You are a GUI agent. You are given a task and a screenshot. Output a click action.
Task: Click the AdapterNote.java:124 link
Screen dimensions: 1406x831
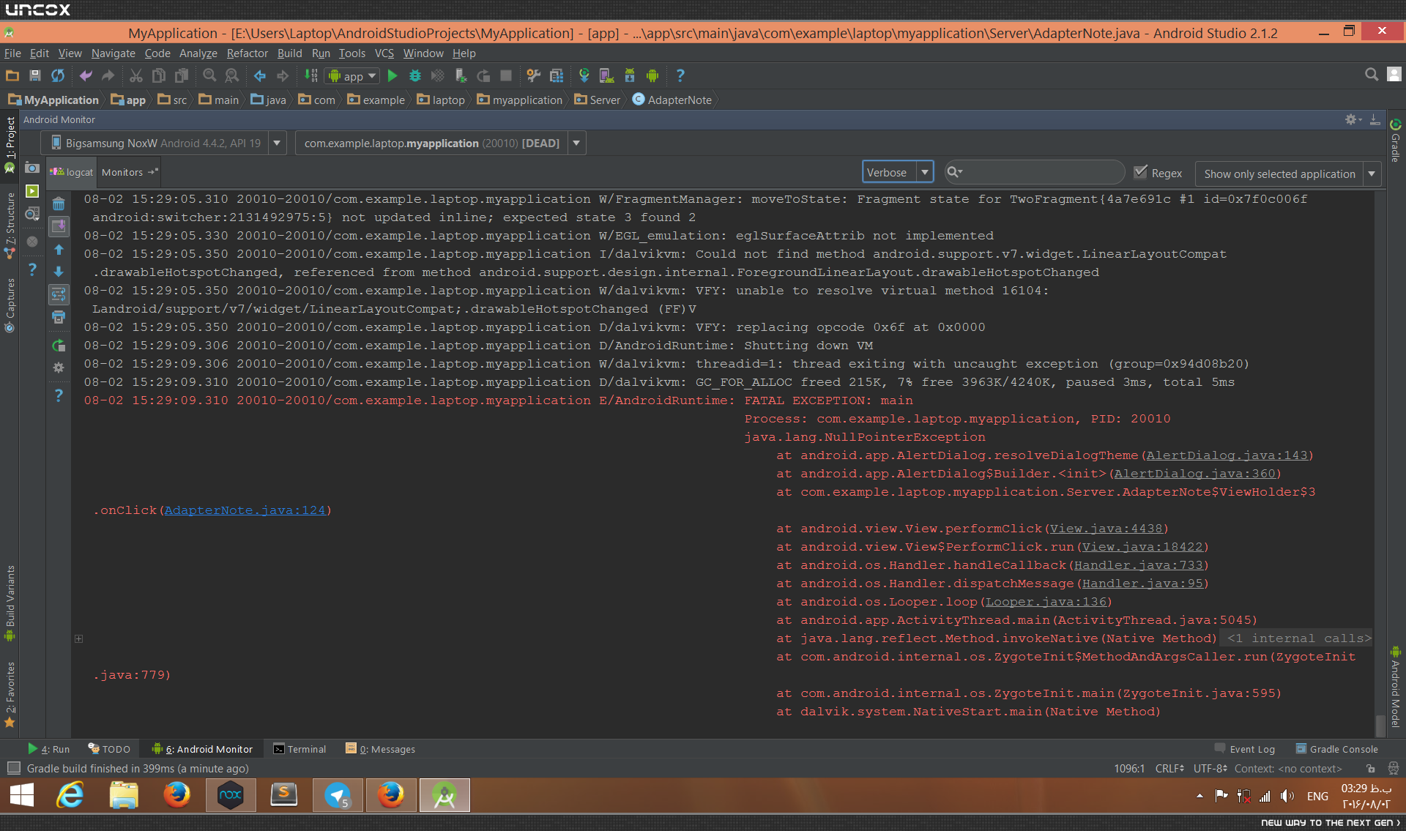(x=245, y=510)
